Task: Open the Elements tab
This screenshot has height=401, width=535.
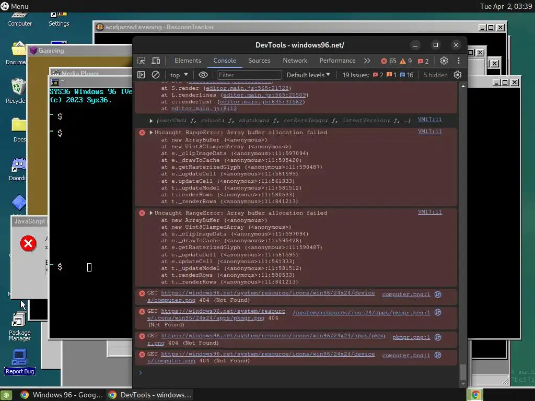Action: pos(188,61)
